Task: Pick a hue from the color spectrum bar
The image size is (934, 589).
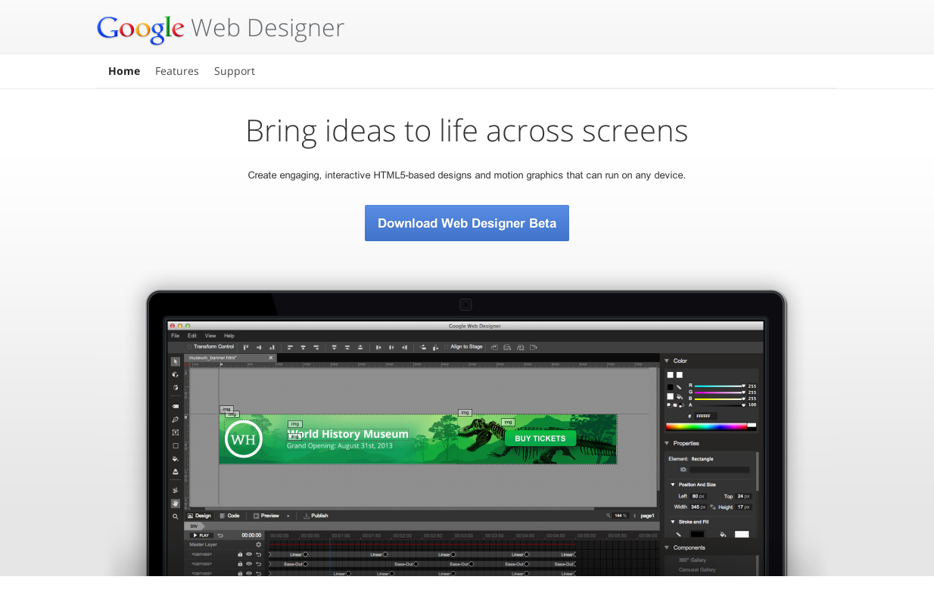Action: 706,426
